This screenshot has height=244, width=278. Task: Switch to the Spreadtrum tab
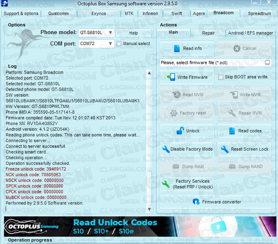click(x=259, y=13)
